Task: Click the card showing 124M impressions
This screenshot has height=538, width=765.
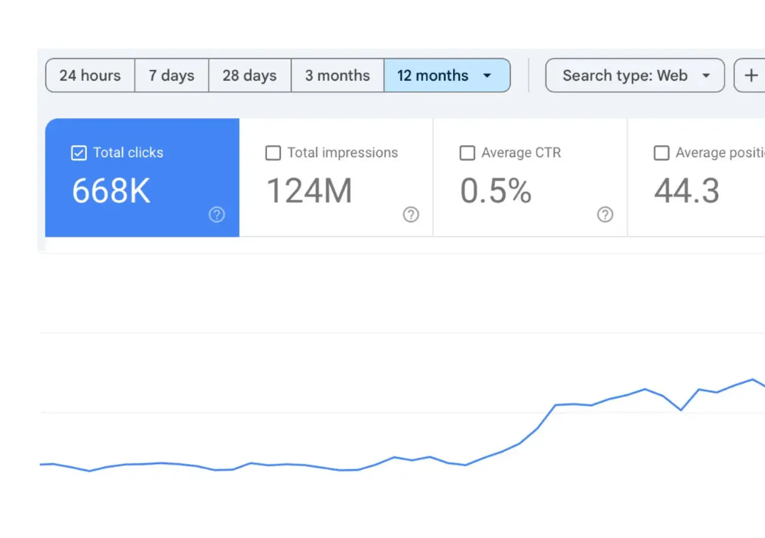Action: [336, 178]
